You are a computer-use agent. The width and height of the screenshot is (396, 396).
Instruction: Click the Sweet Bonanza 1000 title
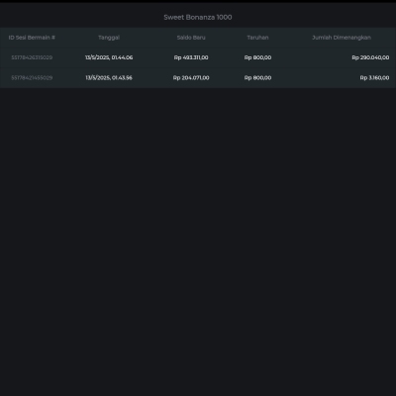[198, 17]
